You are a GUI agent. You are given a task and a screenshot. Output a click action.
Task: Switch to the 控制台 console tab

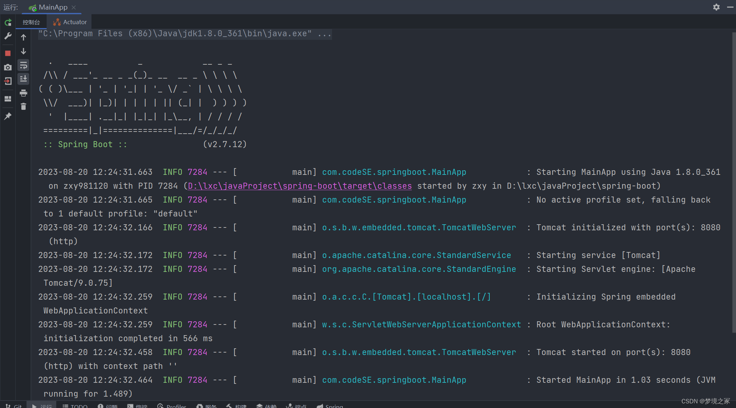pyautogui.click(x=31, y=22)
